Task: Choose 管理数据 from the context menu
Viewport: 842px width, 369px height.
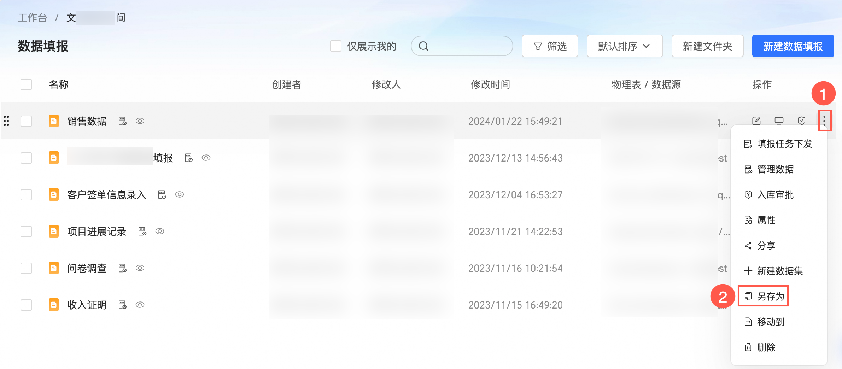Action: pyautogui.click(x=778, y=169)
